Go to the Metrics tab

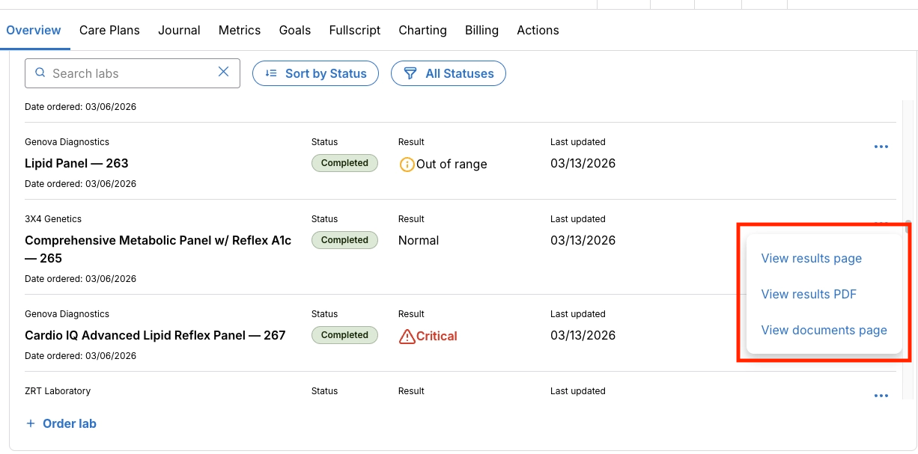point(240,30)
